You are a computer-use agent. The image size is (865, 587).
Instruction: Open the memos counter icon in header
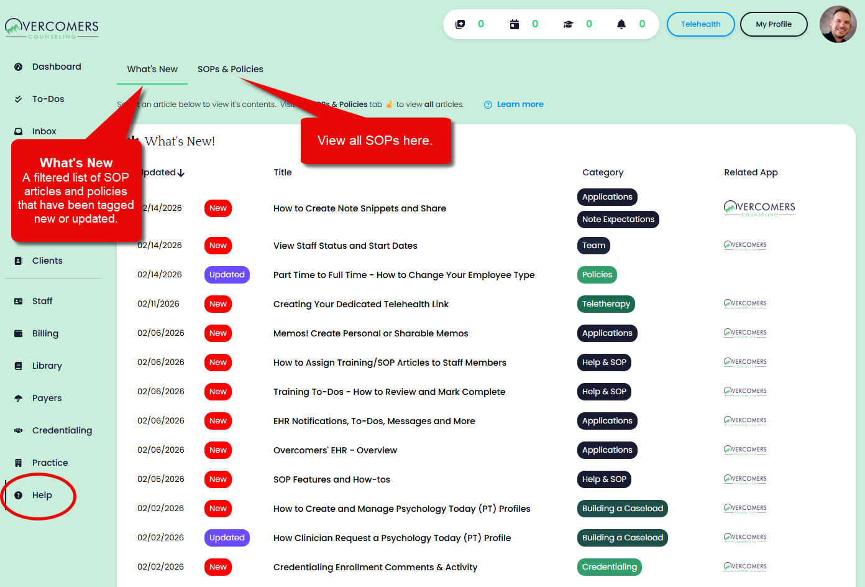[460, 24]
